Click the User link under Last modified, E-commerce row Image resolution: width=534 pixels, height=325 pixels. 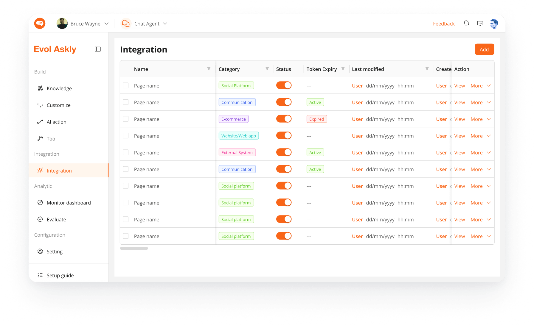[x=357, y=119]
